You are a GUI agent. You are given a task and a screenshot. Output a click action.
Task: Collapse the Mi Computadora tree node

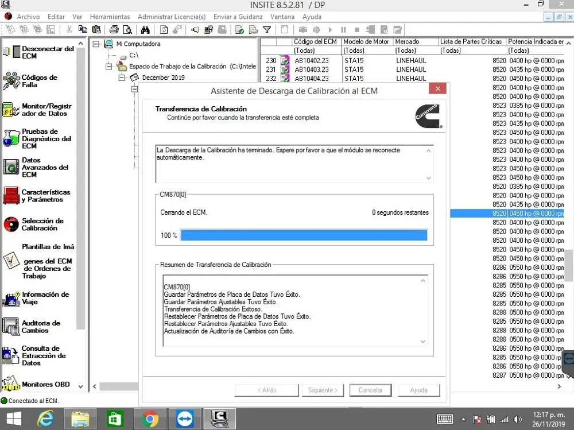pyautogui.click(x=96, y=44)
